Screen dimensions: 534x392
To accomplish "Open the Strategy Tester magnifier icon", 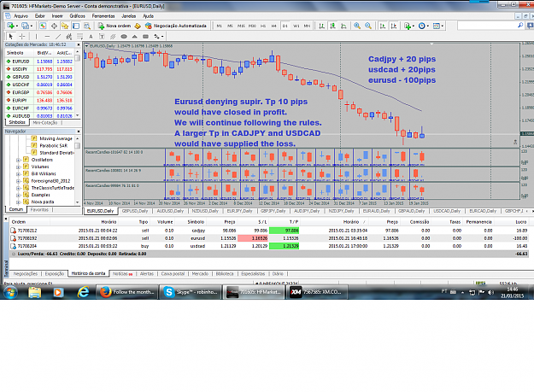I will point(87,26).
